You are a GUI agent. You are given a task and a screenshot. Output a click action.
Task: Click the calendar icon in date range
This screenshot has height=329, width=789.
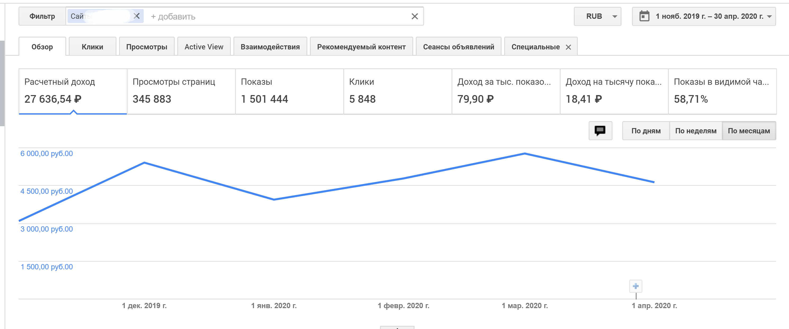click(x=644, y=16)
